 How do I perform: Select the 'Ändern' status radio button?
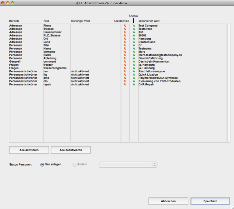75,164
